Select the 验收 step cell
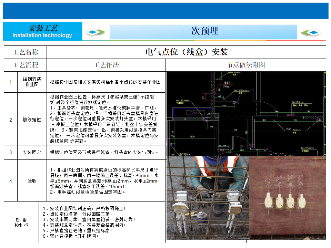This screenshot has width=331, height=248. (32, 181)
